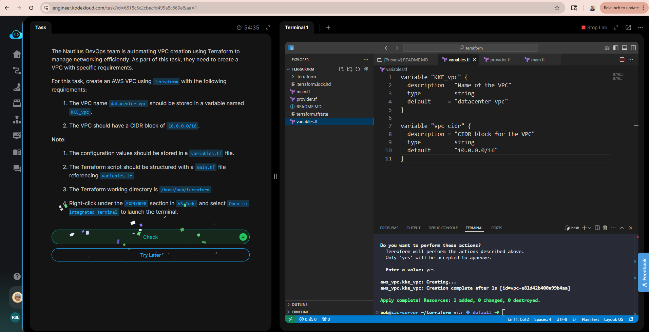Open the PROBLEMS panel tab
649x332 pixels.
(x=389, y=228)
